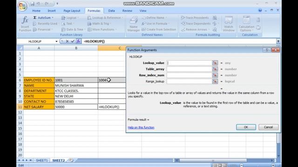
Task: Click in Row_index_num field
Action: coord(190,75)
